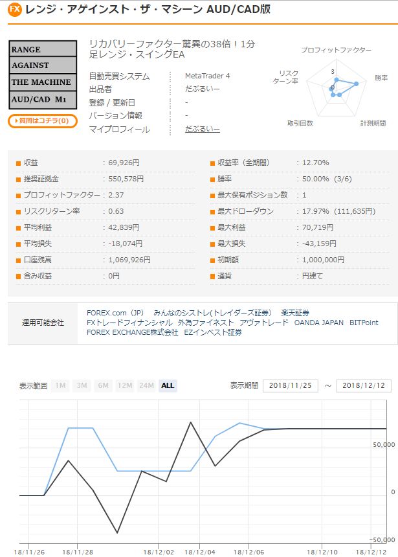Open the 楽天証券 broker link
This screenshot has width=398, height=557.
pyautogui.click(x=295, y=313)
